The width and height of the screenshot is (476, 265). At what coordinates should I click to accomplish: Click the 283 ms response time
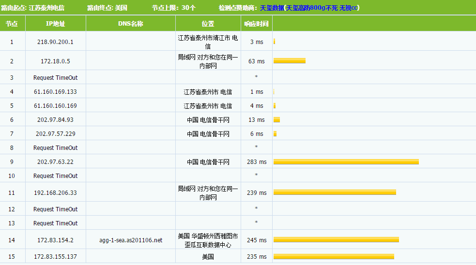pyautogui.click(x=257, y=162)
